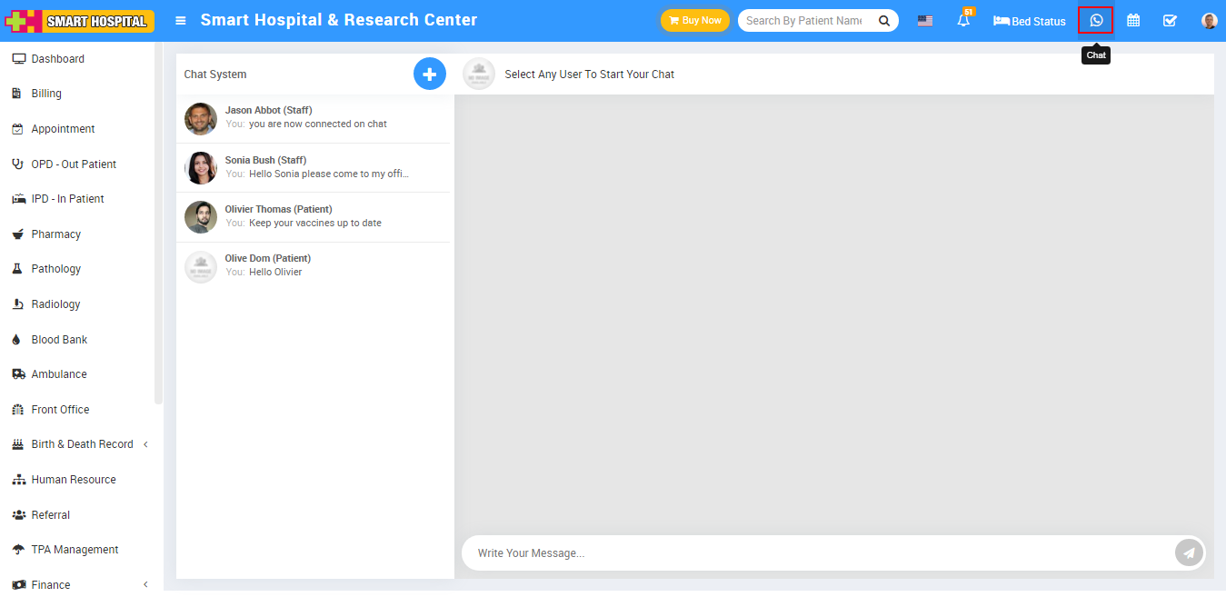This screenshot has height=597, width=1226.
Task: Click the Buy Now button
Action: pos(695,20)
